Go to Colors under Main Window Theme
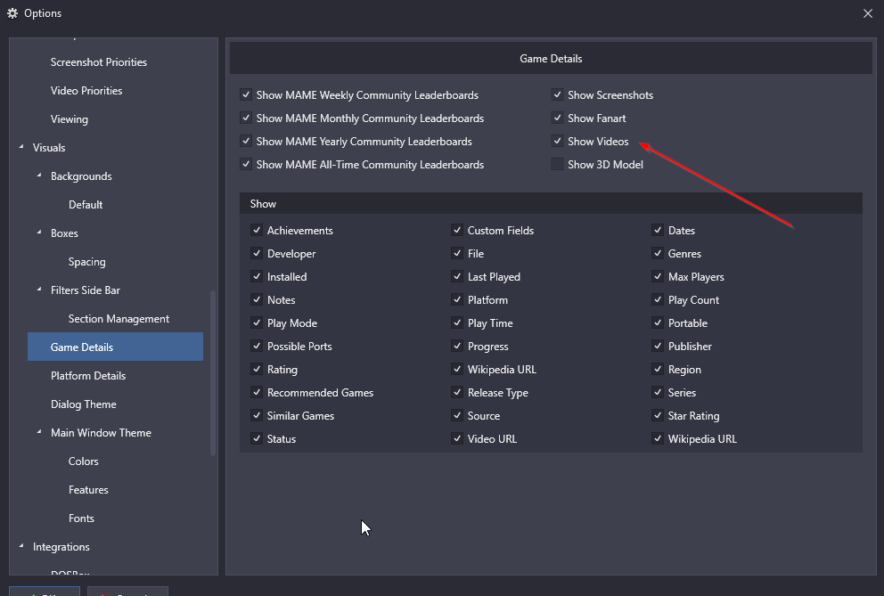The image size is (884, 596). click(x=84, y=461)
